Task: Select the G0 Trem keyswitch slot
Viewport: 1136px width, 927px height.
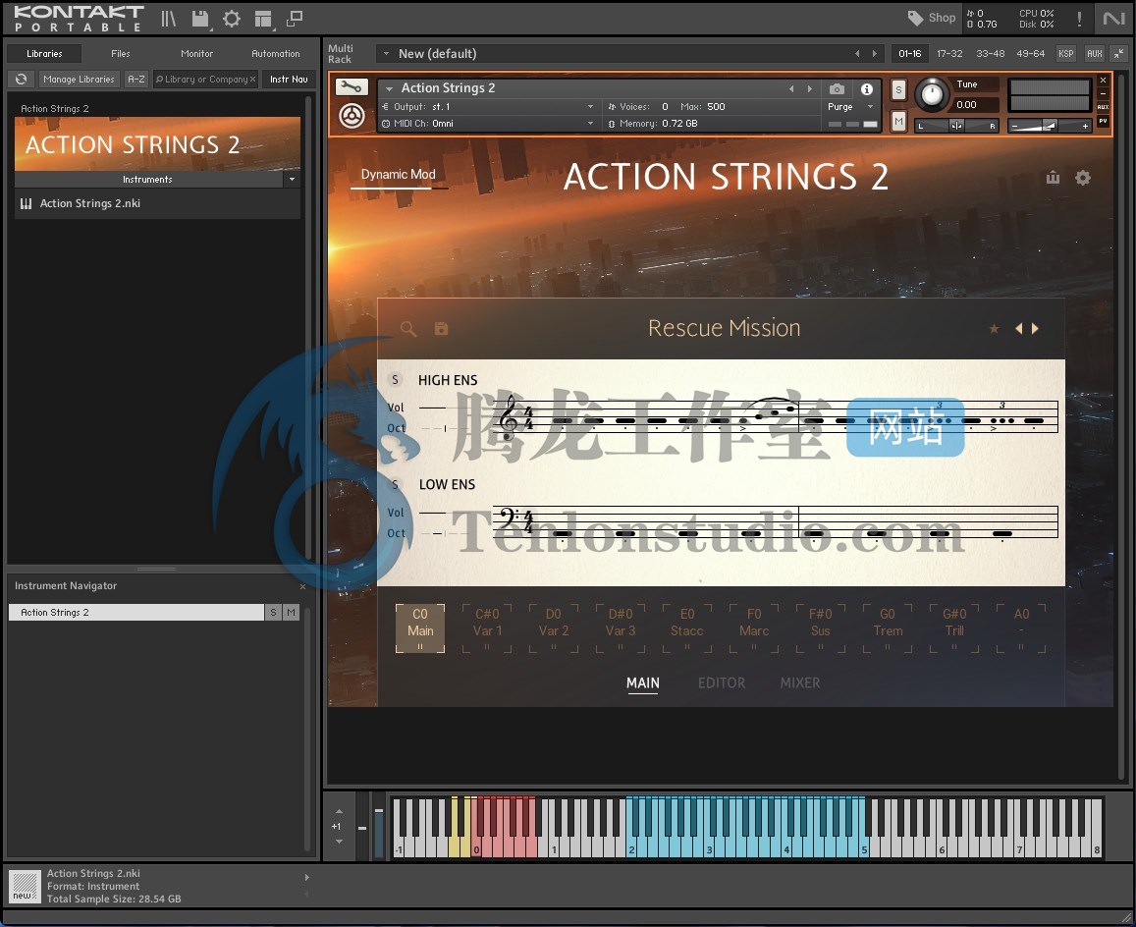Action: pos(888,628)
